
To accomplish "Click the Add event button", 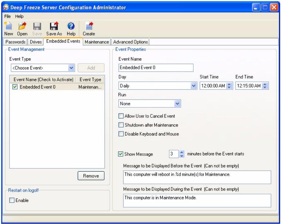I will coord(91,68).
